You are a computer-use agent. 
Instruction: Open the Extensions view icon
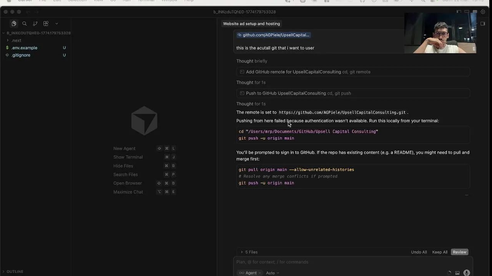pos(46,24)
